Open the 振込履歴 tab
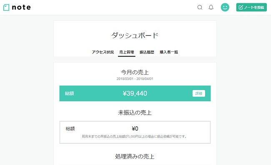271x165 pixels. (147, 52)
